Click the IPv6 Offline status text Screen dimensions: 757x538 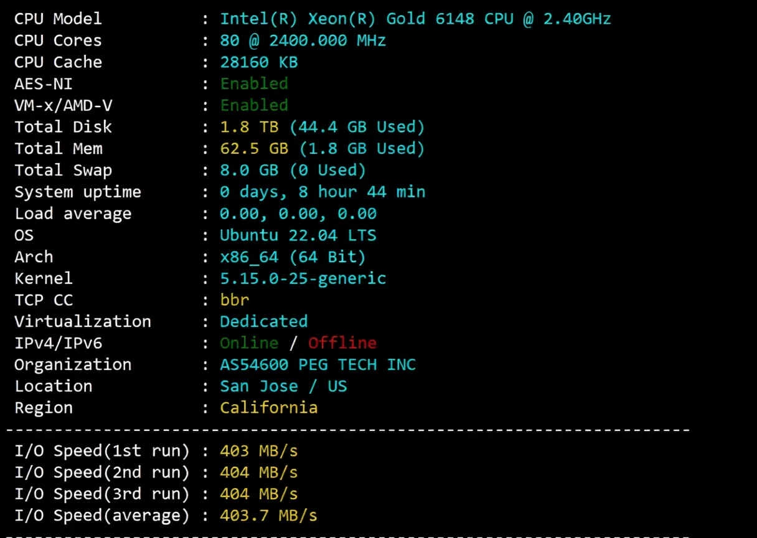click(342, 343)
